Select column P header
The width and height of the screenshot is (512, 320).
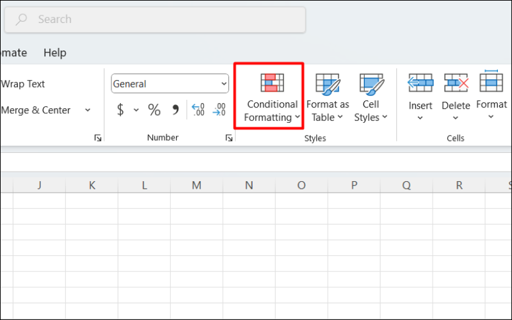click(354, 185)
